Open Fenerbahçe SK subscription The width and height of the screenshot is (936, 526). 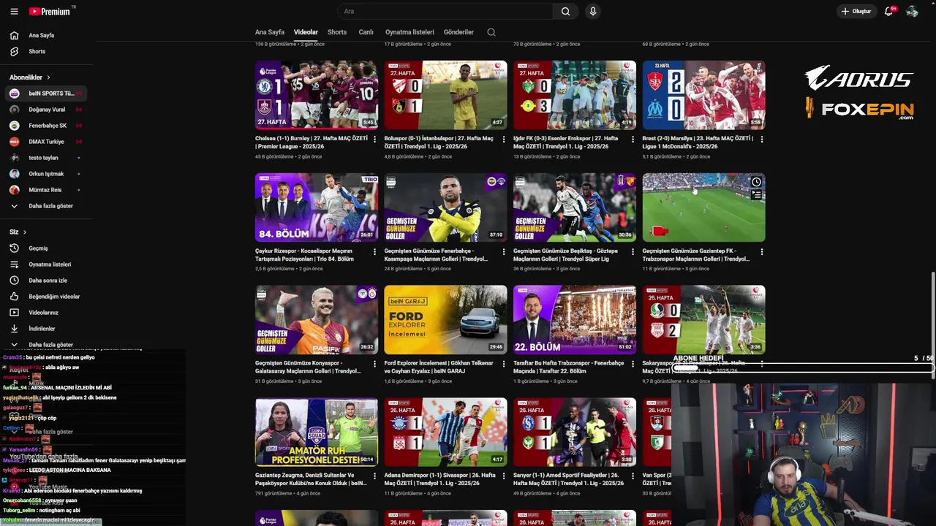pyautogui.click(x=46, y=126)
